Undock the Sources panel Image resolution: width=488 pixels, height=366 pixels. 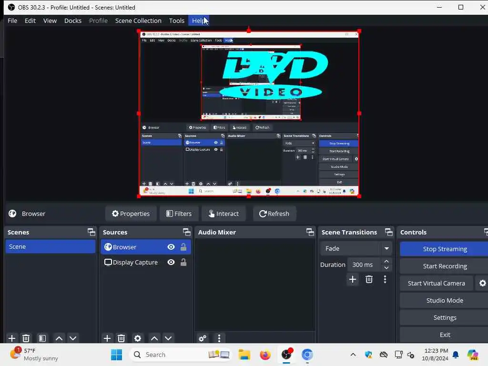[x=186, y=232]
